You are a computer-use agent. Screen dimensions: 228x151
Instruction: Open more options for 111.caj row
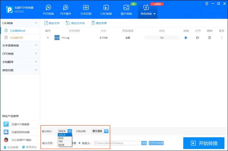222,38
